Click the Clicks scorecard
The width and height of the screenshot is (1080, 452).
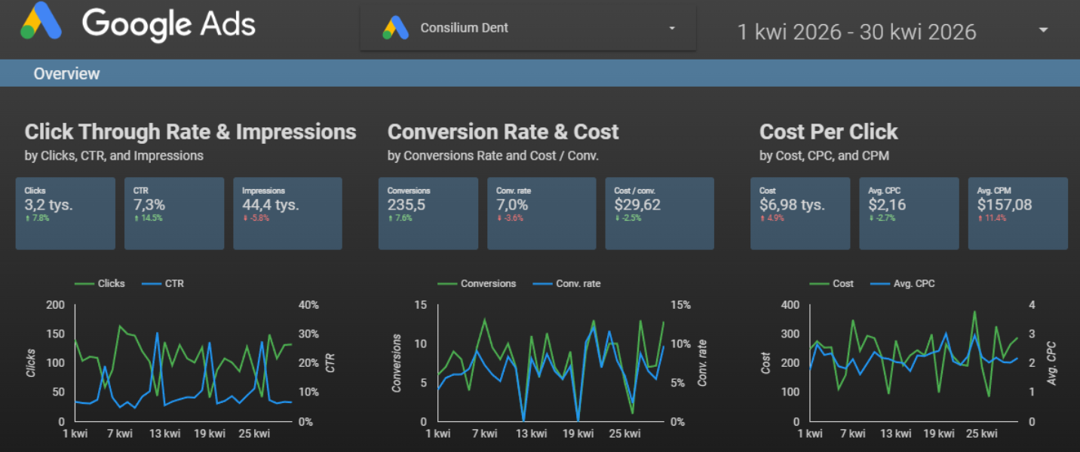click(x=66, y=213)
